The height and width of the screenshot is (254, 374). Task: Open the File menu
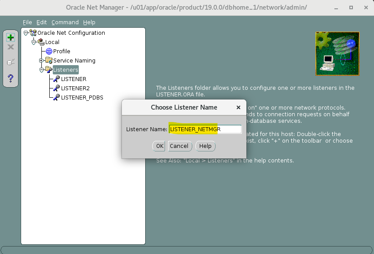tap(27, 22)
